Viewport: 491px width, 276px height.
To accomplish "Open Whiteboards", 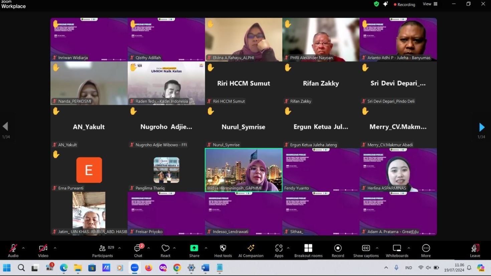I will [x=397, y=251].
